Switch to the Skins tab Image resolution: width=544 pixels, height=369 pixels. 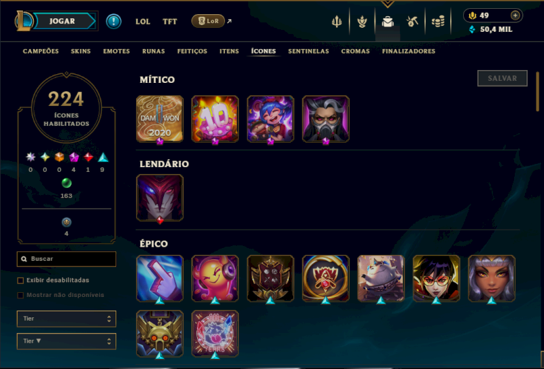81,52
